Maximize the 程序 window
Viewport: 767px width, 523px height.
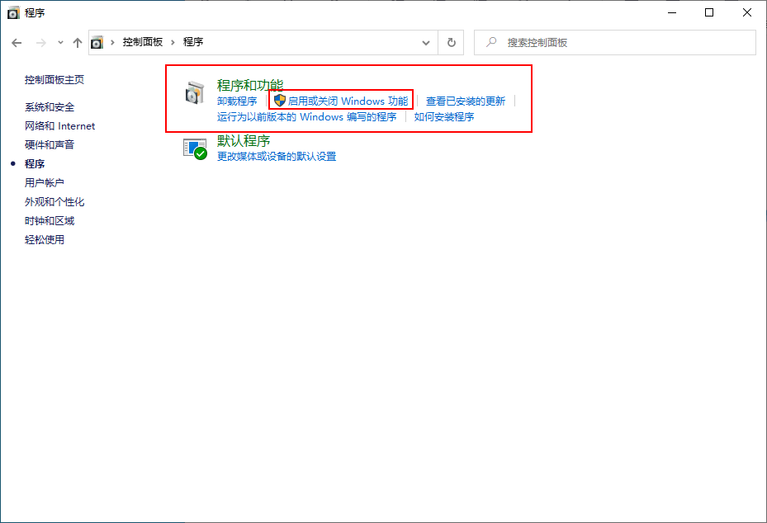[709, 12]
